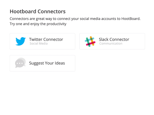Click the gray speech bubbles icon

point(20,63)
